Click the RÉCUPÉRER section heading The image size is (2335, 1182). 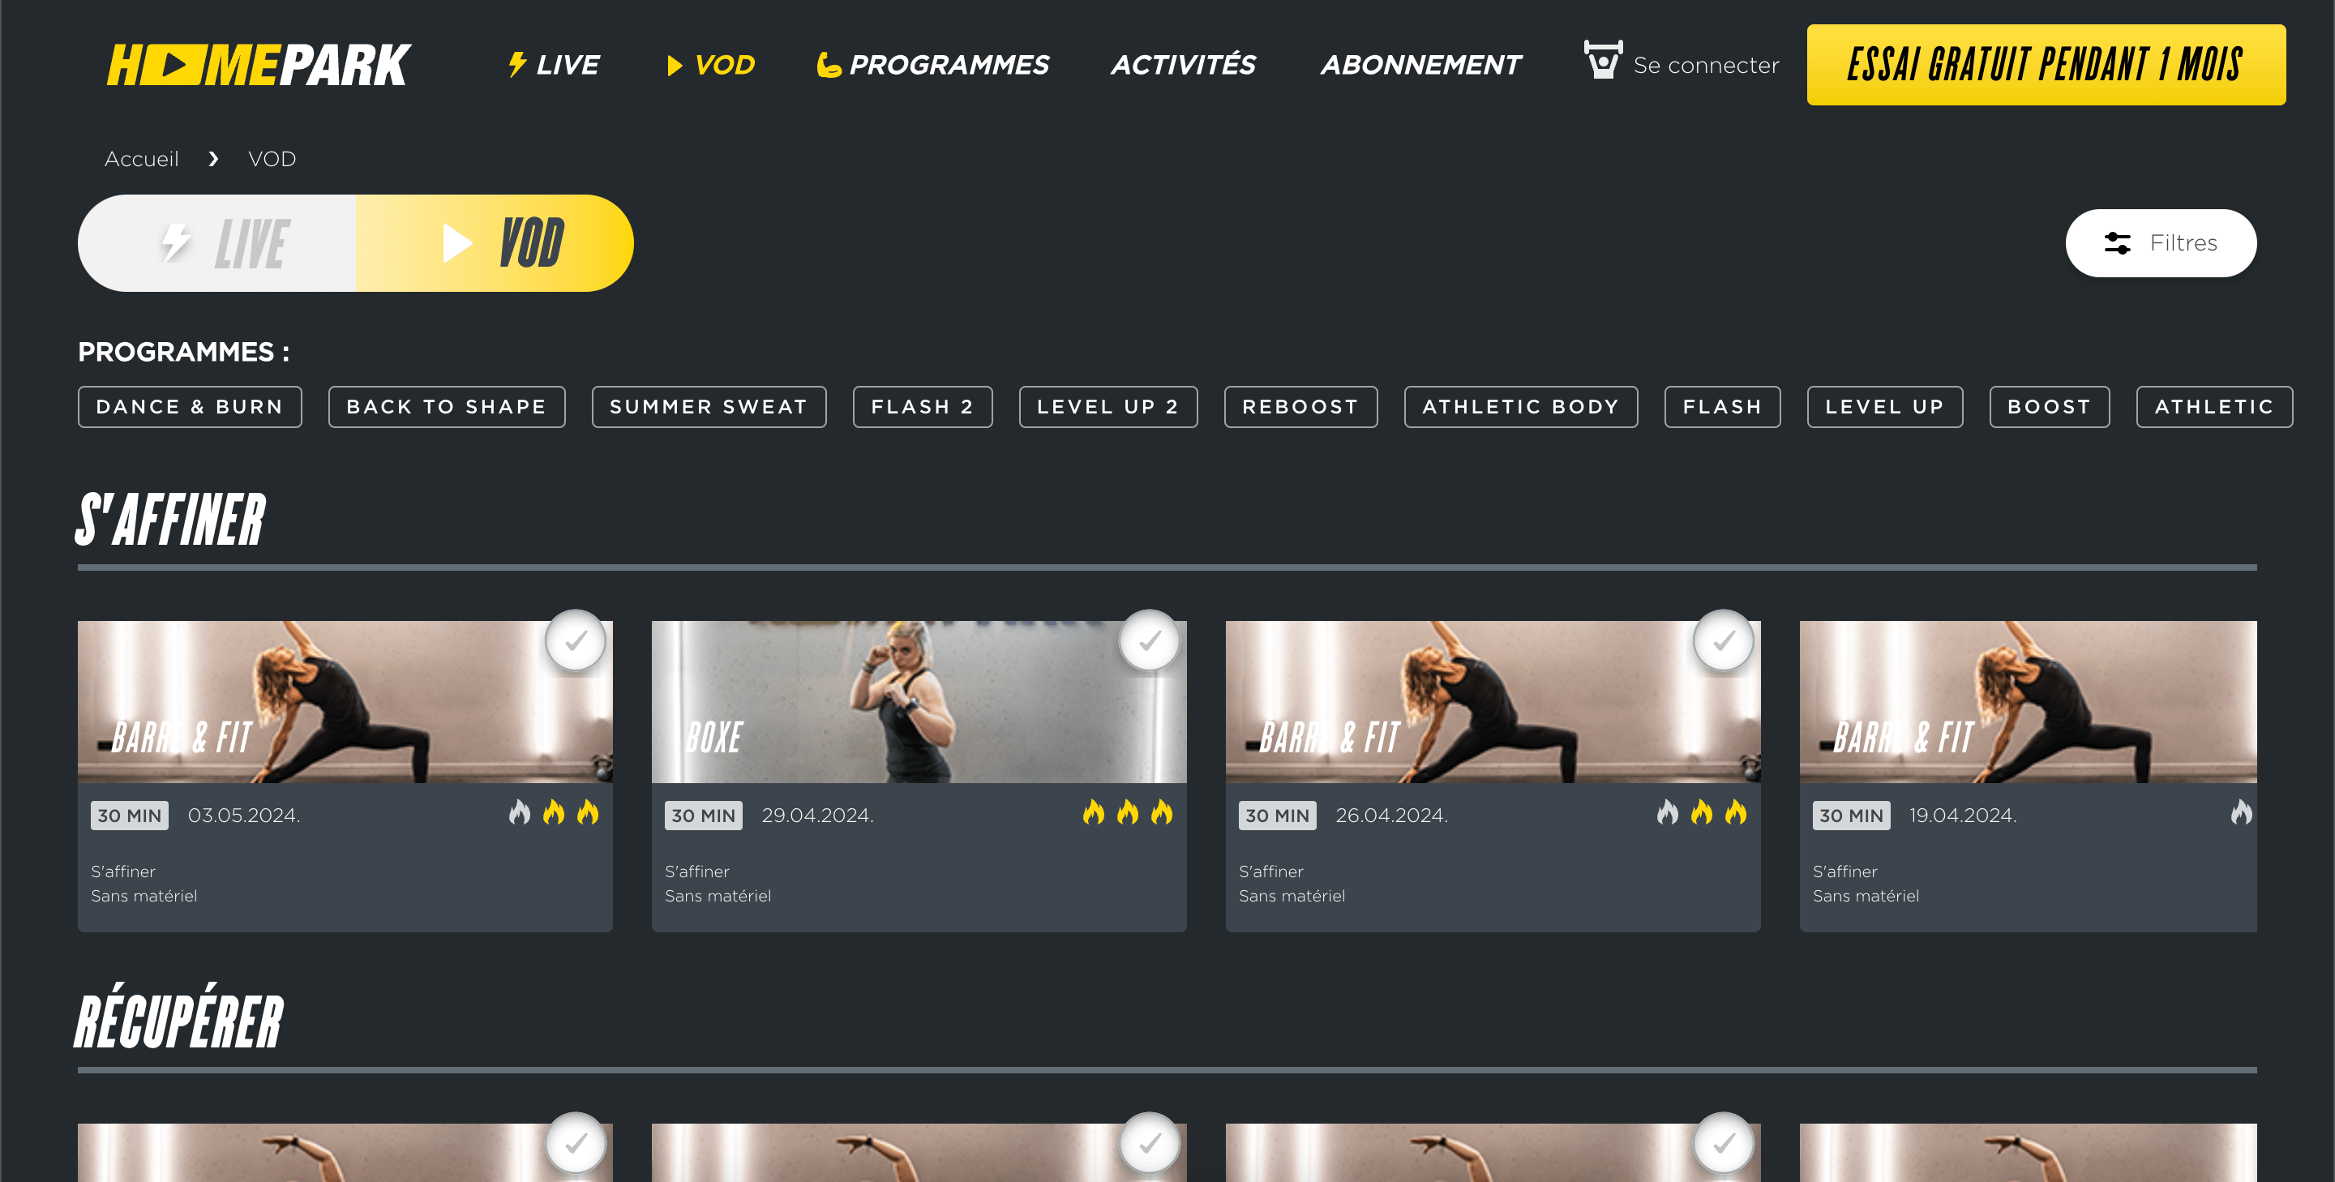(179, 1017)
